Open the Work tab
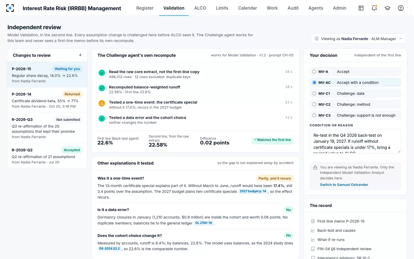Screen dimensions: 414x259 click(272, 8)
